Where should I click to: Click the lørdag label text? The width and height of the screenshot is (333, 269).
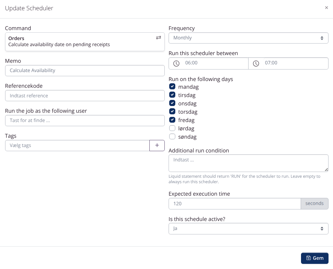[186, 128]
